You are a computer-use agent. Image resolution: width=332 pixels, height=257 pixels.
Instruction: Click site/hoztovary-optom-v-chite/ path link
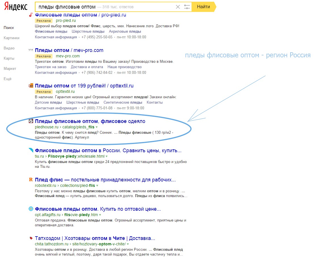coord(99,244)
